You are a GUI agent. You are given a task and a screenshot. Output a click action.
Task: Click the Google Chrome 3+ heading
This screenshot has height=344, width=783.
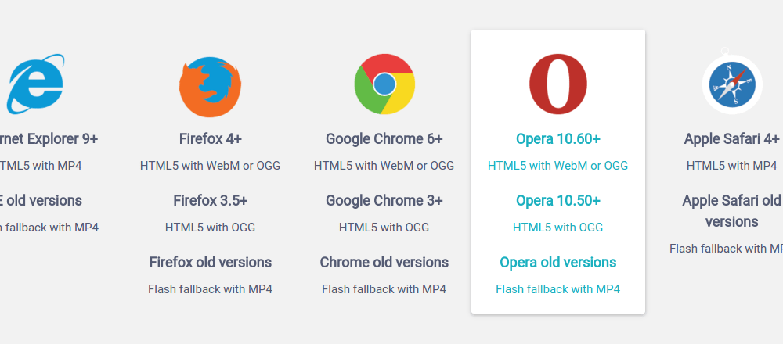[x=384, y=200]
